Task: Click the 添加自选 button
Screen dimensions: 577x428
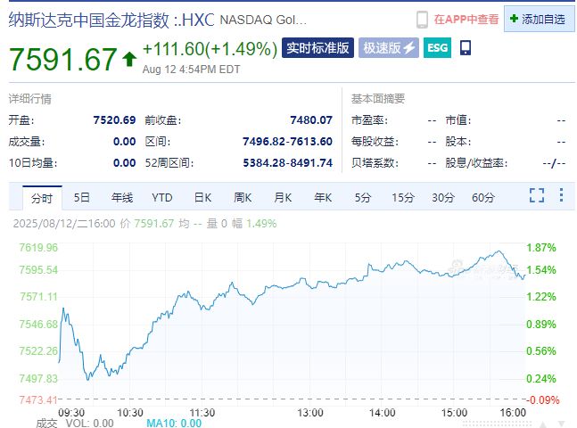Action: (x=539, y=19)
